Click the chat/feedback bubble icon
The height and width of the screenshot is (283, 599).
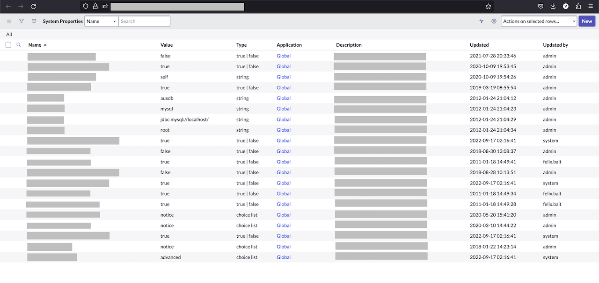click(34, 21)
